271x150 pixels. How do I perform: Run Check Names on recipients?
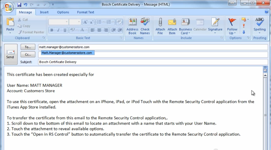(145, 26)
